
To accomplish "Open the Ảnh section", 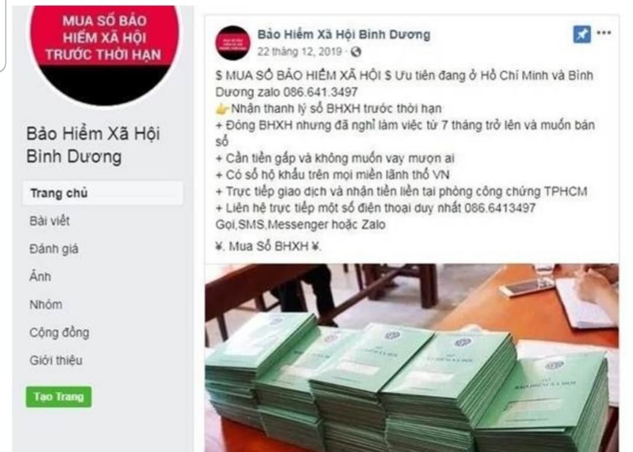I will point(40,277).
